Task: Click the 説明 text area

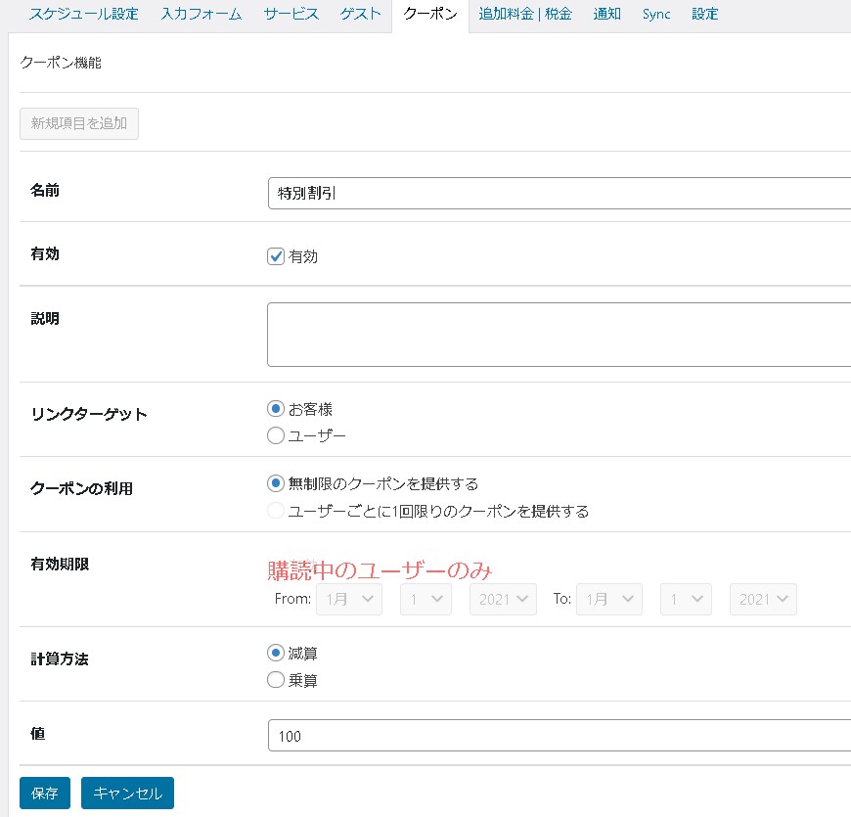Action: point(558,335)
